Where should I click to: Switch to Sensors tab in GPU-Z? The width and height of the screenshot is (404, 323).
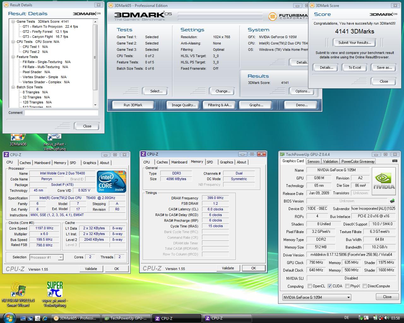[313, 161]
